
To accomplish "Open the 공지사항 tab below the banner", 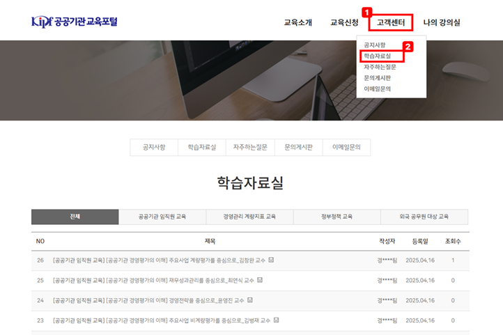I will click(x=154, y=148).
